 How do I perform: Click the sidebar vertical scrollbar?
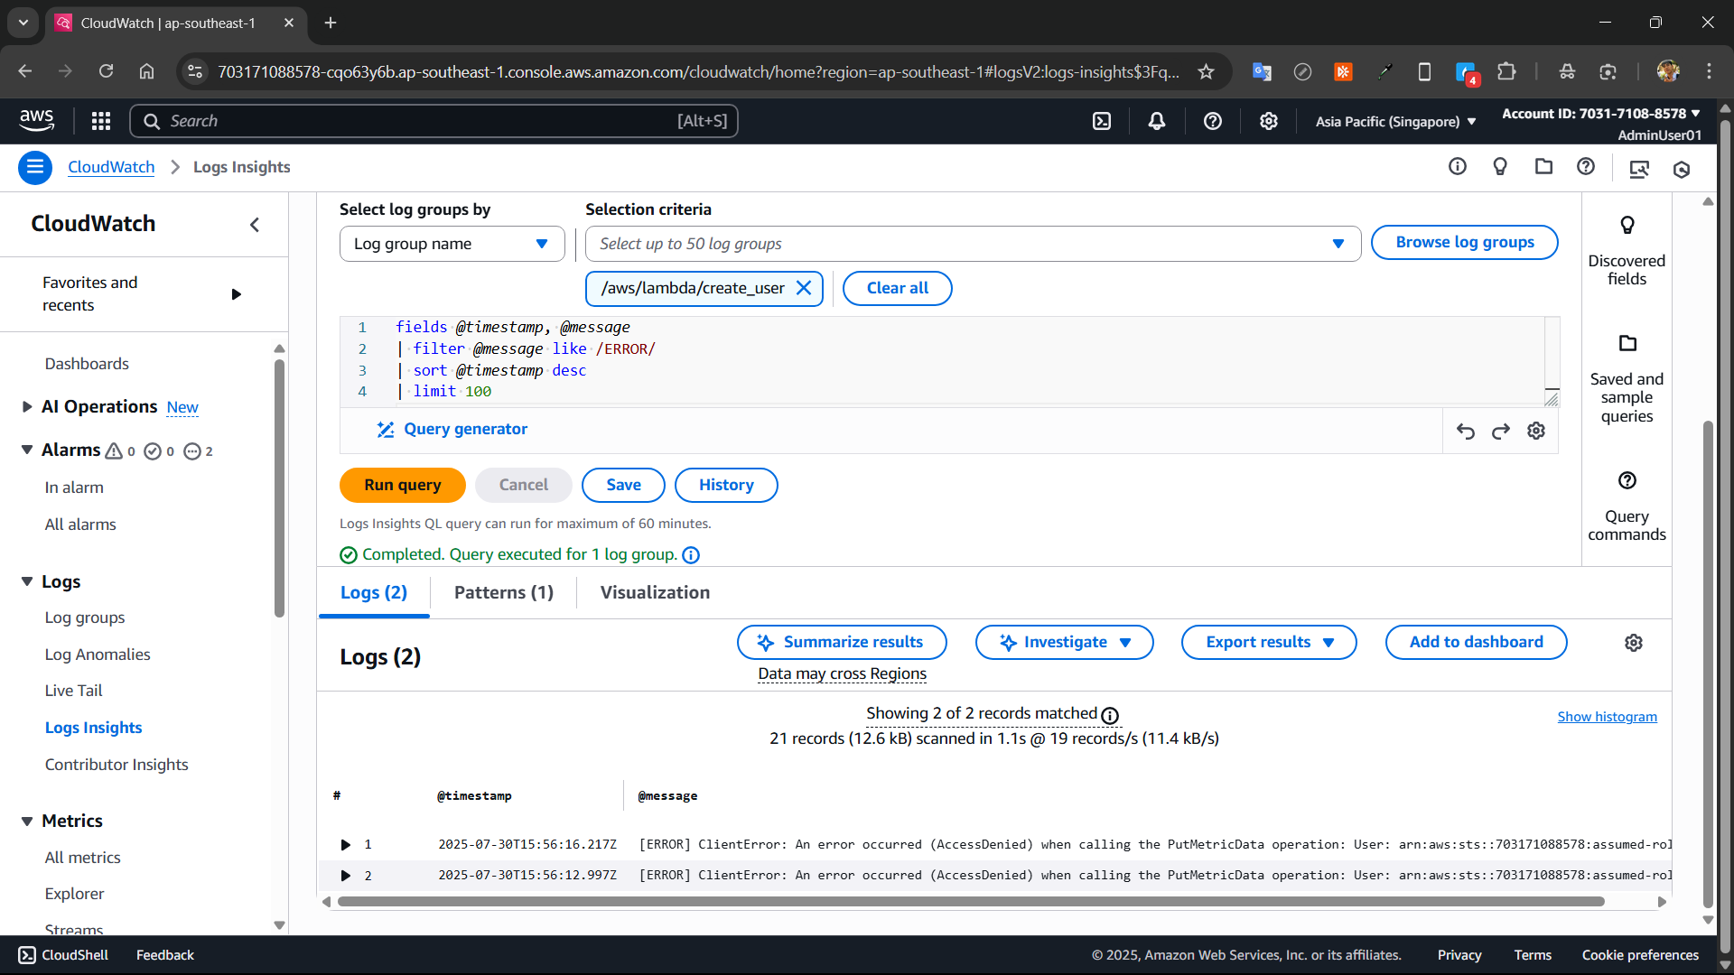tap(279, 487)
